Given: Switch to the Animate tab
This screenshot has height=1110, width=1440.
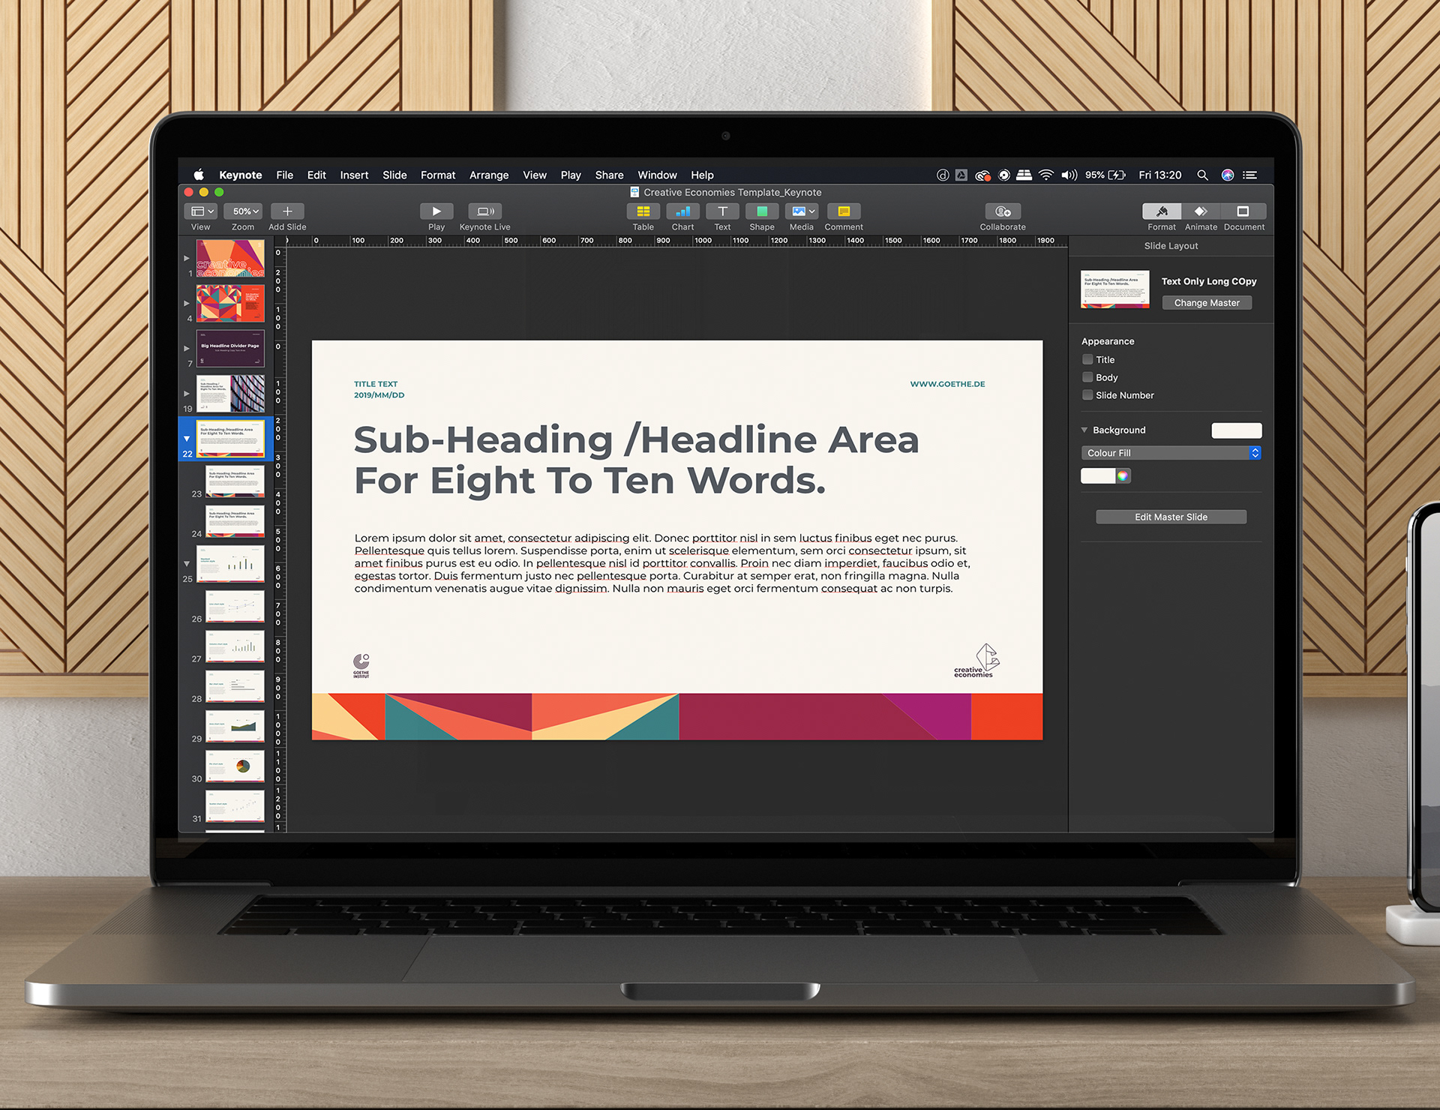Looking at the screenshot, I should point(1201,212).
